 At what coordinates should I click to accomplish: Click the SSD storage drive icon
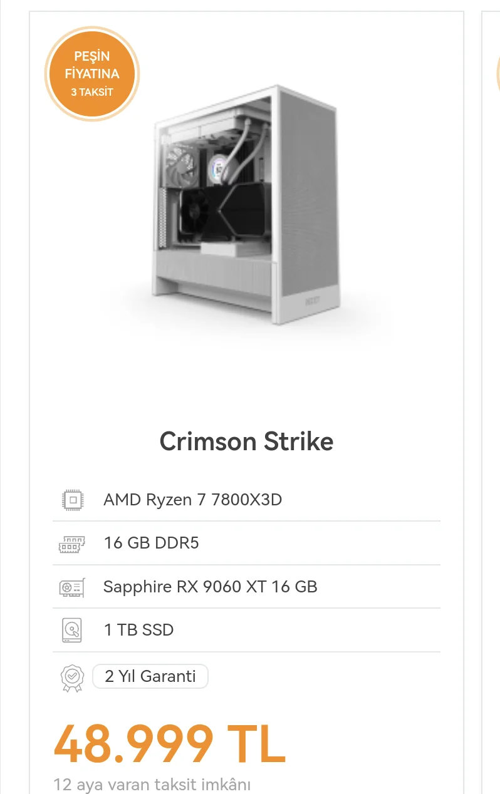(x=72, y=630)
